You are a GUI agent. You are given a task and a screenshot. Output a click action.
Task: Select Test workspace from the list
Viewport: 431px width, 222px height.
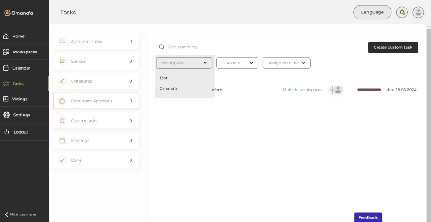point(164,78)
